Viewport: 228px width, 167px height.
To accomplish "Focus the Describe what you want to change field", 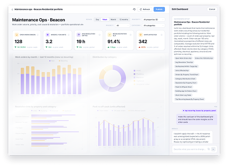I will (189, 149).
